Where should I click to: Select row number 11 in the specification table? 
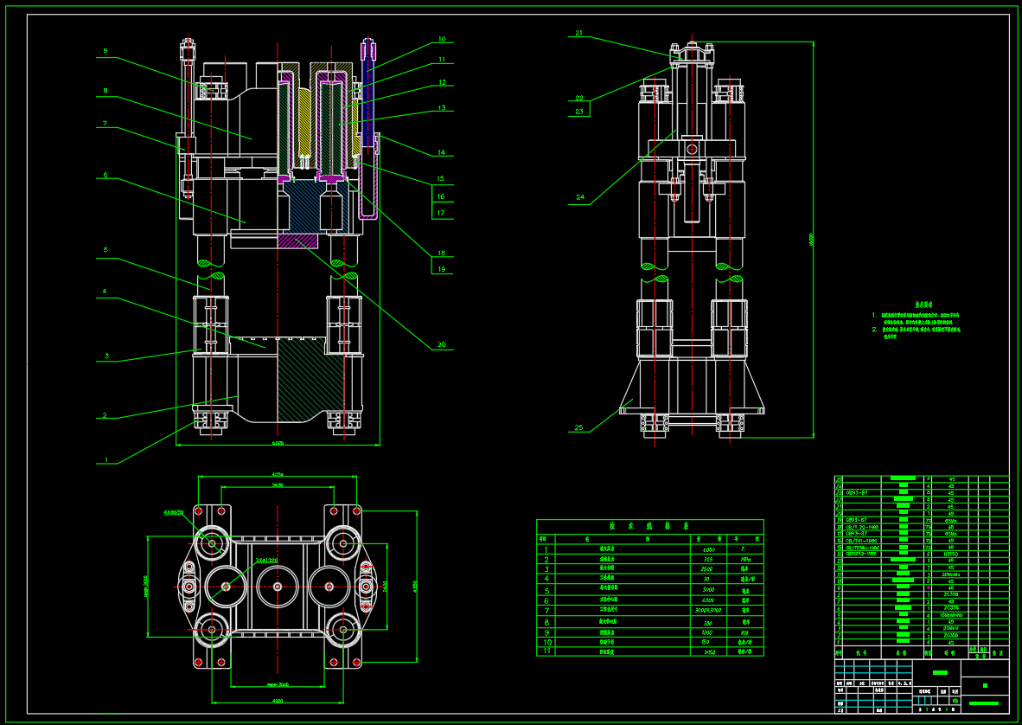click(546, 651)
